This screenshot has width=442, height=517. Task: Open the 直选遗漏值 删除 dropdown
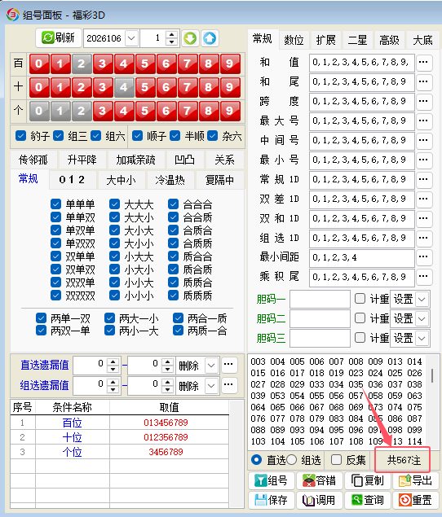(211, 366)
